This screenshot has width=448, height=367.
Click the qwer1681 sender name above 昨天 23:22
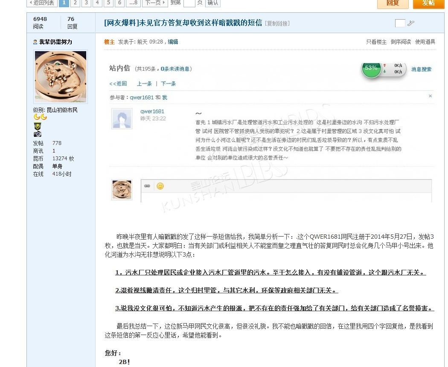pos(152,111)
